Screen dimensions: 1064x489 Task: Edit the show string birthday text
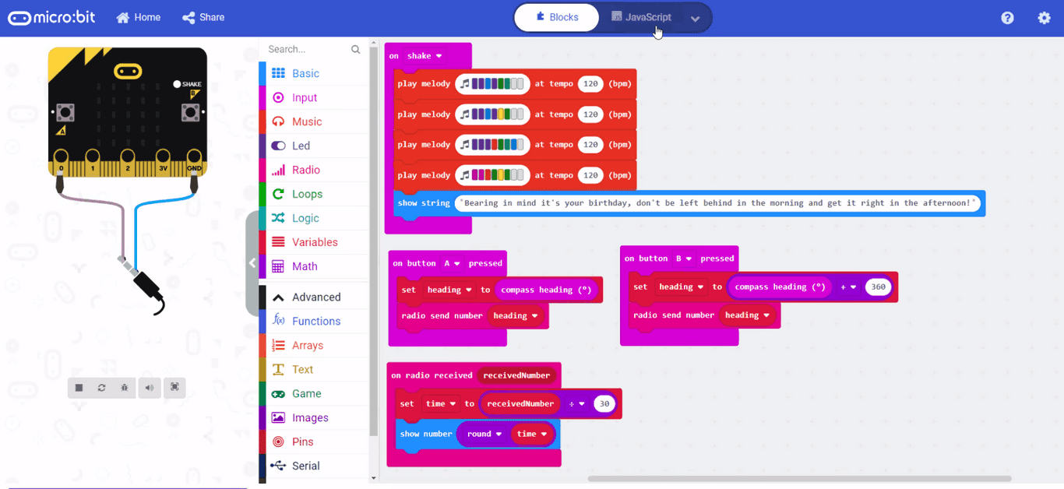click(x=717, y=203)
